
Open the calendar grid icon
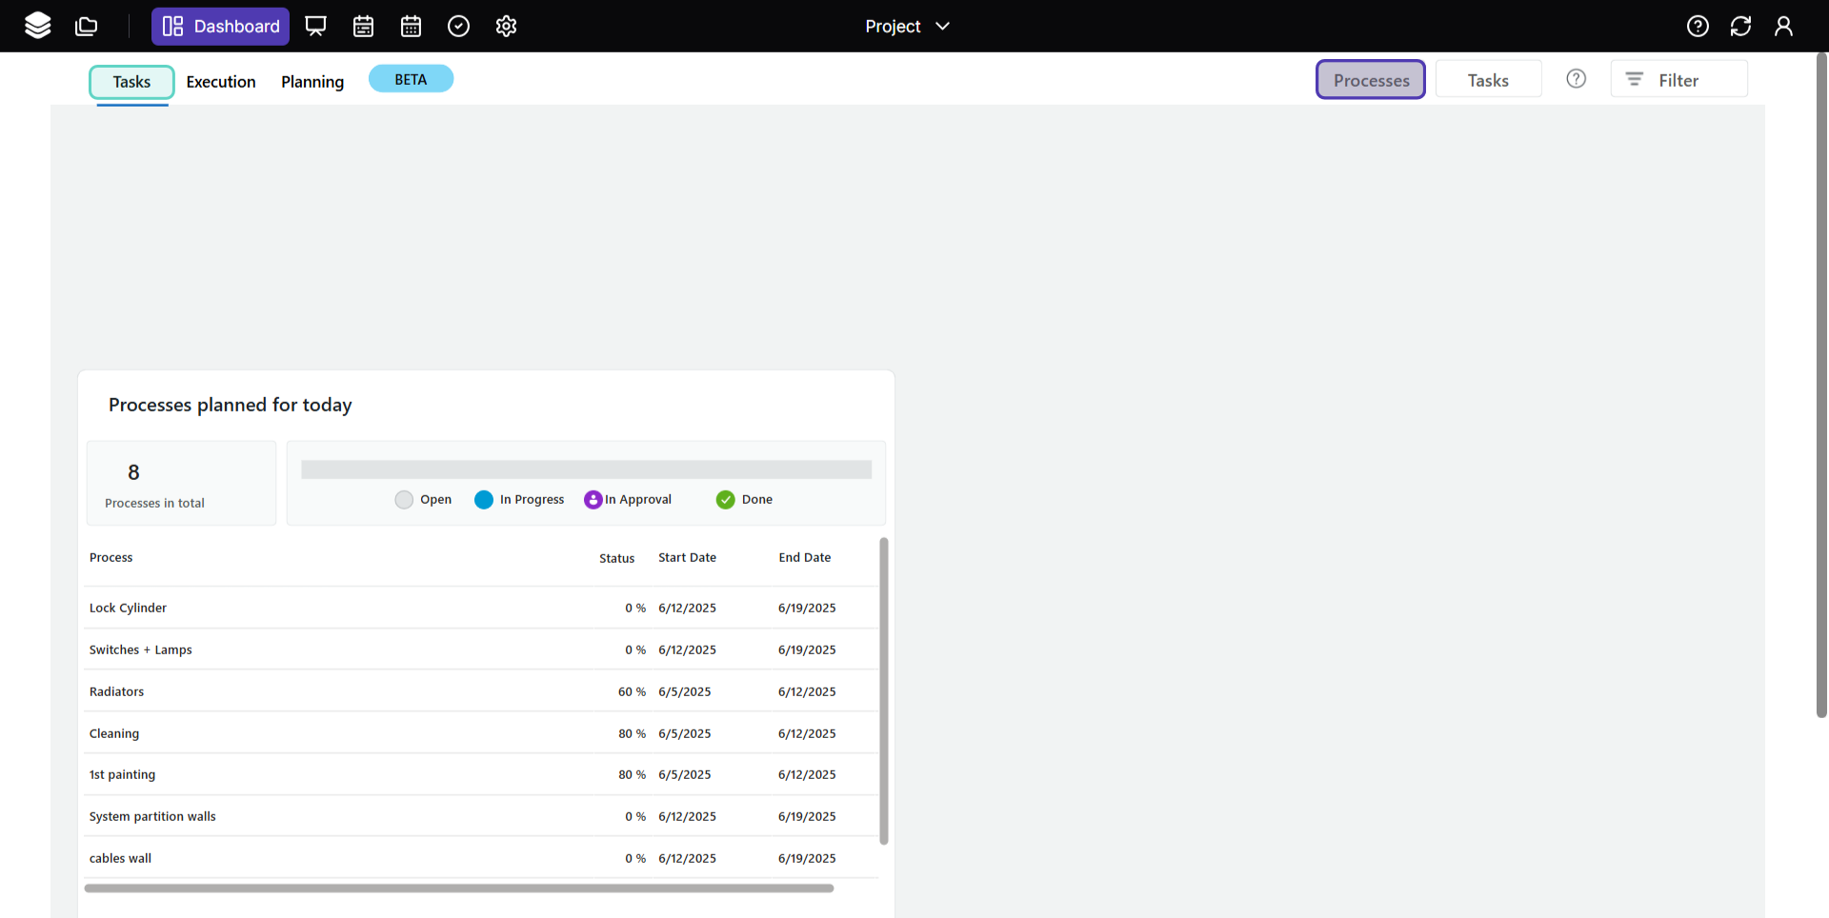tap(411, 26)
